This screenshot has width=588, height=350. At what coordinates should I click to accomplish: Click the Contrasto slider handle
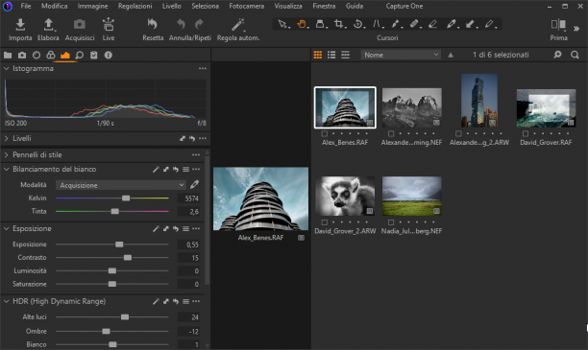click(128, 258)
